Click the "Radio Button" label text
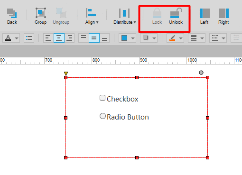Image resolution: width=242 pixels, height=175 pixels. pyautogui.click(x=128, y=117)
